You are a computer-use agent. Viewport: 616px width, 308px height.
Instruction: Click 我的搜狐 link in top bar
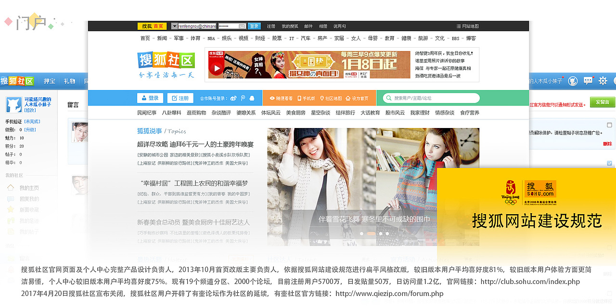(290, 26)
